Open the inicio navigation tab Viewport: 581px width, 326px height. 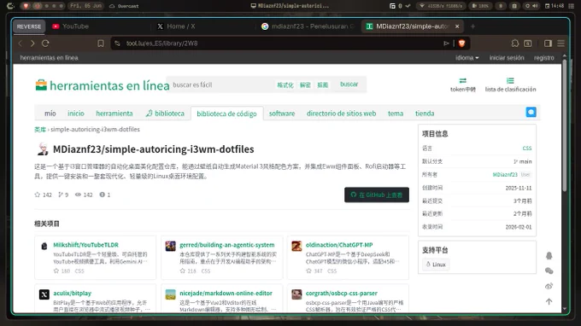[x=76, y=114]
